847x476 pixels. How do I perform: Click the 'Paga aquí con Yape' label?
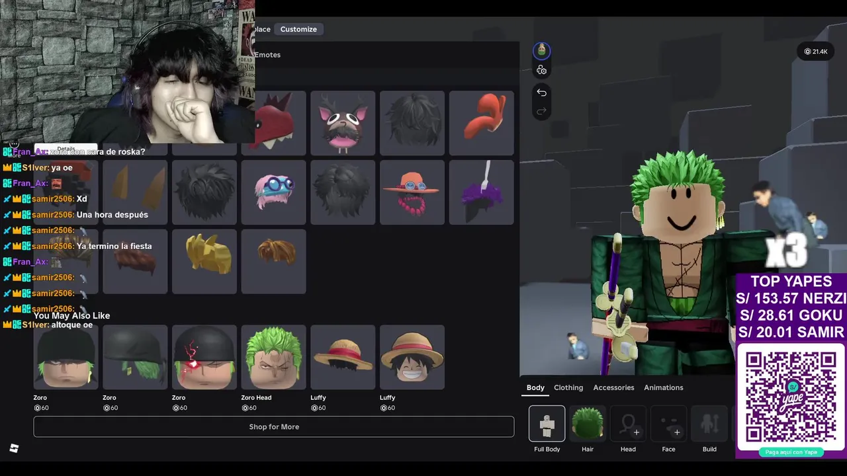[791, 452]
